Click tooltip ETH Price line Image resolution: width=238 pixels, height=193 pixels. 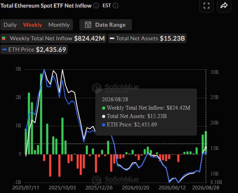(129, 124)
